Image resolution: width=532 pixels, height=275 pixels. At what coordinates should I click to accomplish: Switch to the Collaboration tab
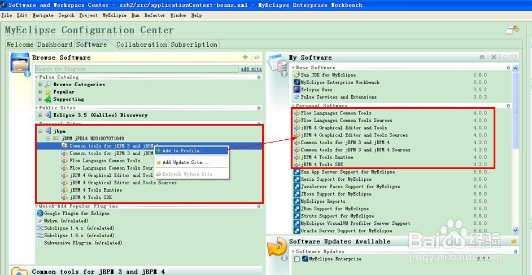coord(142,45)
